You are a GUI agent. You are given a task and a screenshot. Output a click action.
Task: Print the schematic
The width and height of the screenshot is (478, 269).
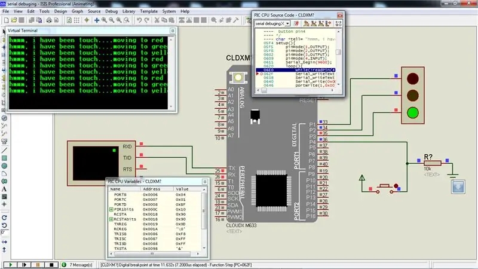tap(49, 20)
